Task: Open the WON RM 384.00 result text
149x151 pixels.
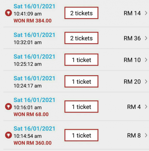Action: (32, 21)
